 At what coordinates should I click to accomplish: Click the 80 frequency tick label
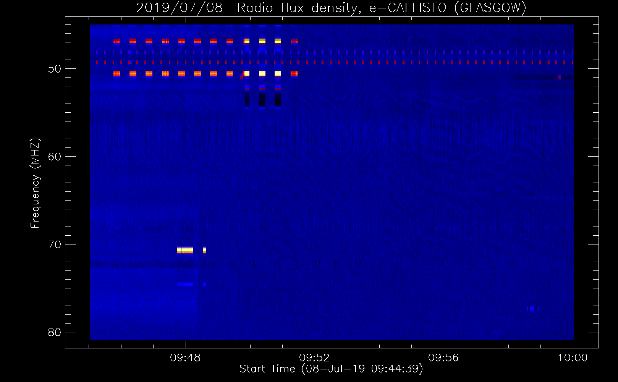coord(55,332)
